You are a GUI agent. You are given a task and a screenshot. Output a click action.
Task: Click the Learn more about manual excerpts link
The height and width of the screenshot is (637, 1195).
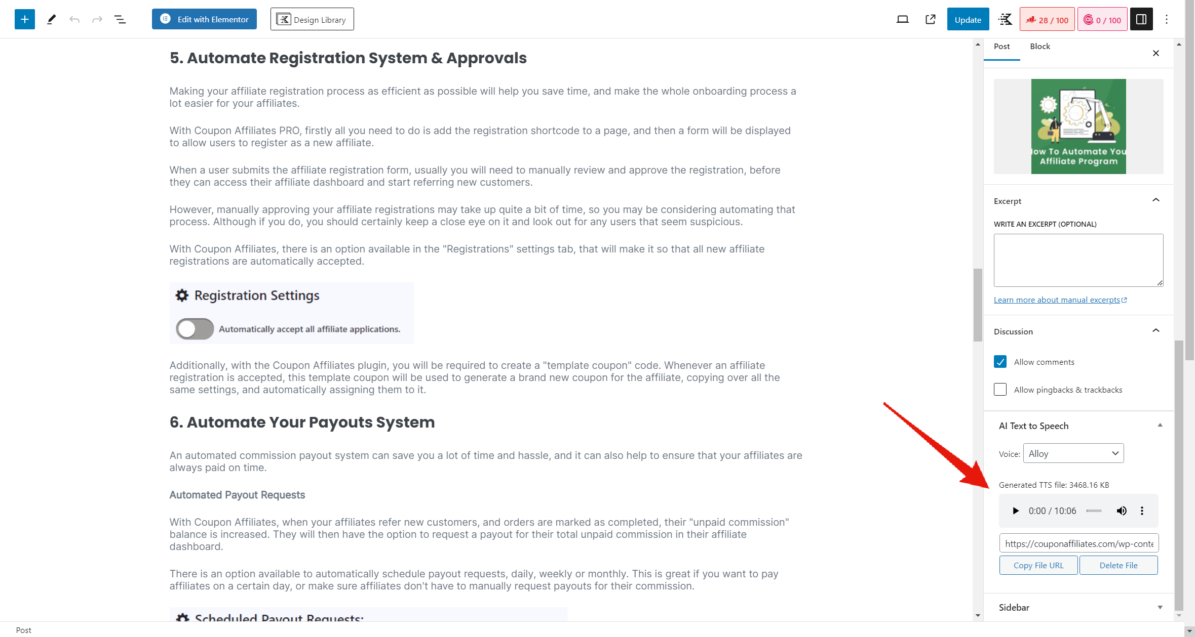click(1059, 300)
